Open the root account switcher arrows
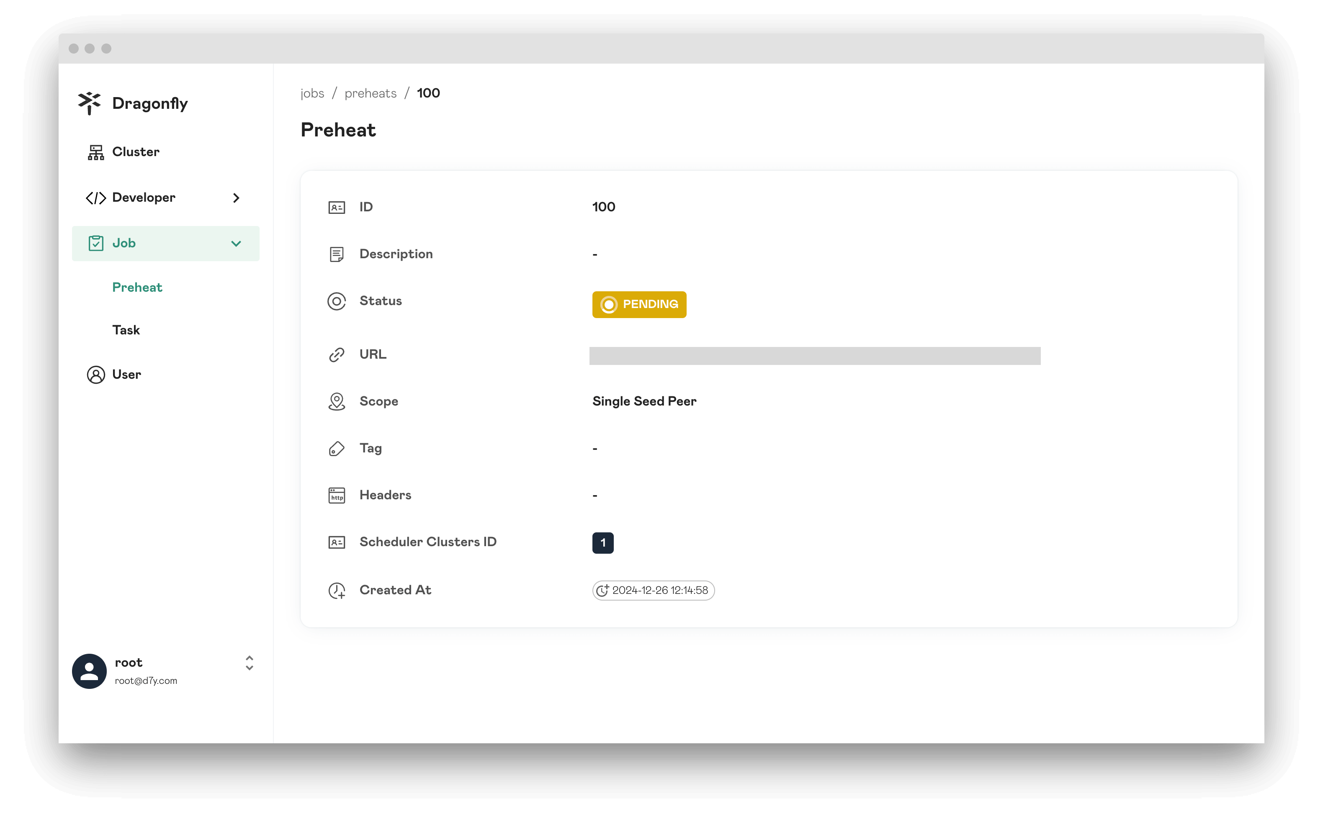Image resolution: width=1323 pixels, height=827 pixels. point(250,663)
